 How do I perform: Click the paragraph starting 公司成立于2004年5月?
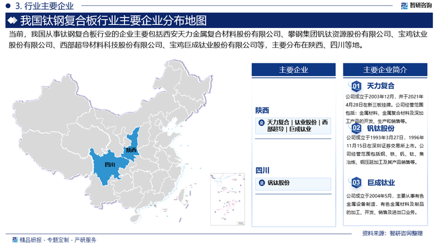coord(385,204)
